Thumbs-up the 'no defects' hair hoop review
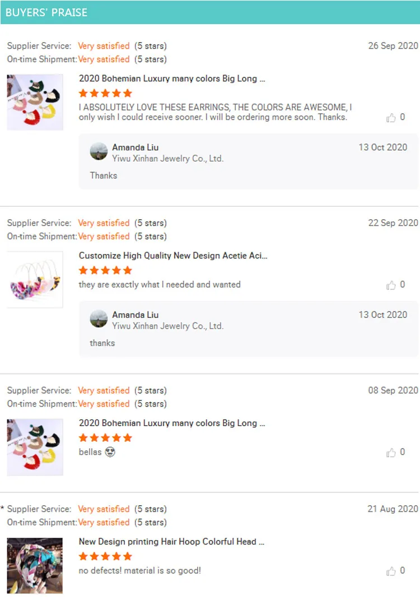420x600 pixels. tap(391, 571)
